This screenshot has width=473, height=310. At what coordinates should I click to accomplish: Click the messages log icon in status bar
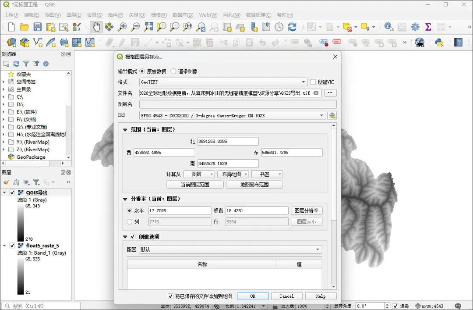[458, 306]
